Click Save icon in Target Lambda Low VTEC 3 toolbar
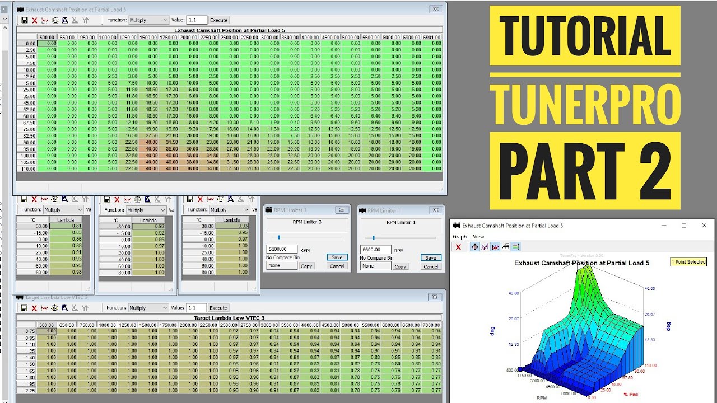Image resolution: width=717 pixels, height=403 pixels. pyautogui.click(x=25, y=308)
